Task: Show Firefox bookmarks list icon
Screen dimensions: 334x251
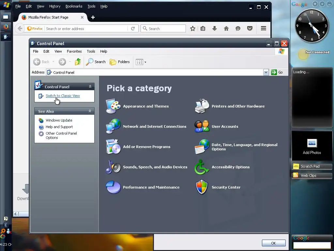Action: point(203,28)
